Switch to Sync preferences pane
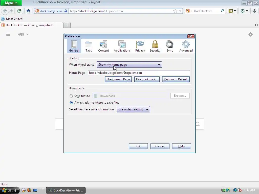Image resolution: width=259 pixels, height=194 pixels. click(170, 46)
